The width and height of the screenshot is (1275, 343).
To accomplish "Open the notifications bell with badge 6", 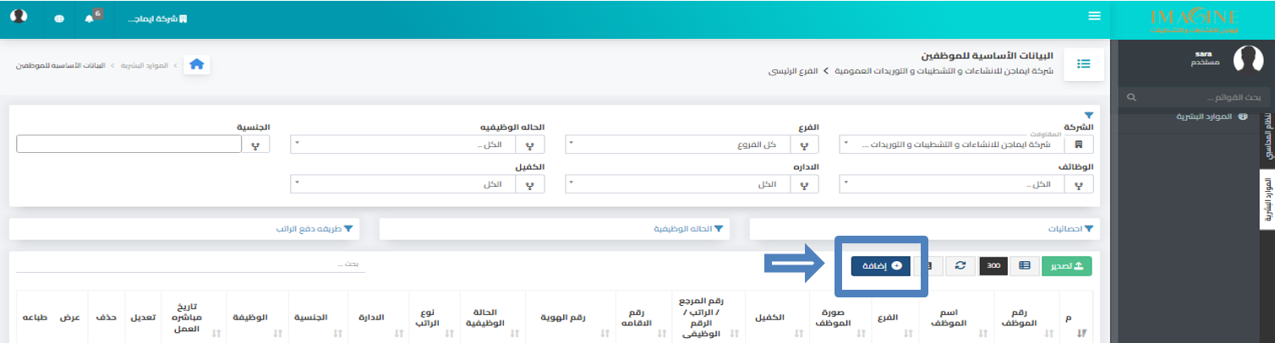I will tap(90, 18).
